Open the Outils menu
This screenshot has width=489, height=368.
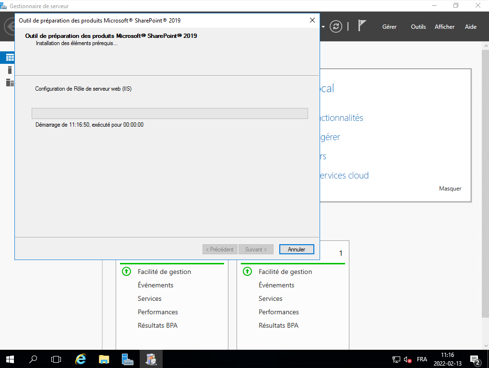(418, 27)
